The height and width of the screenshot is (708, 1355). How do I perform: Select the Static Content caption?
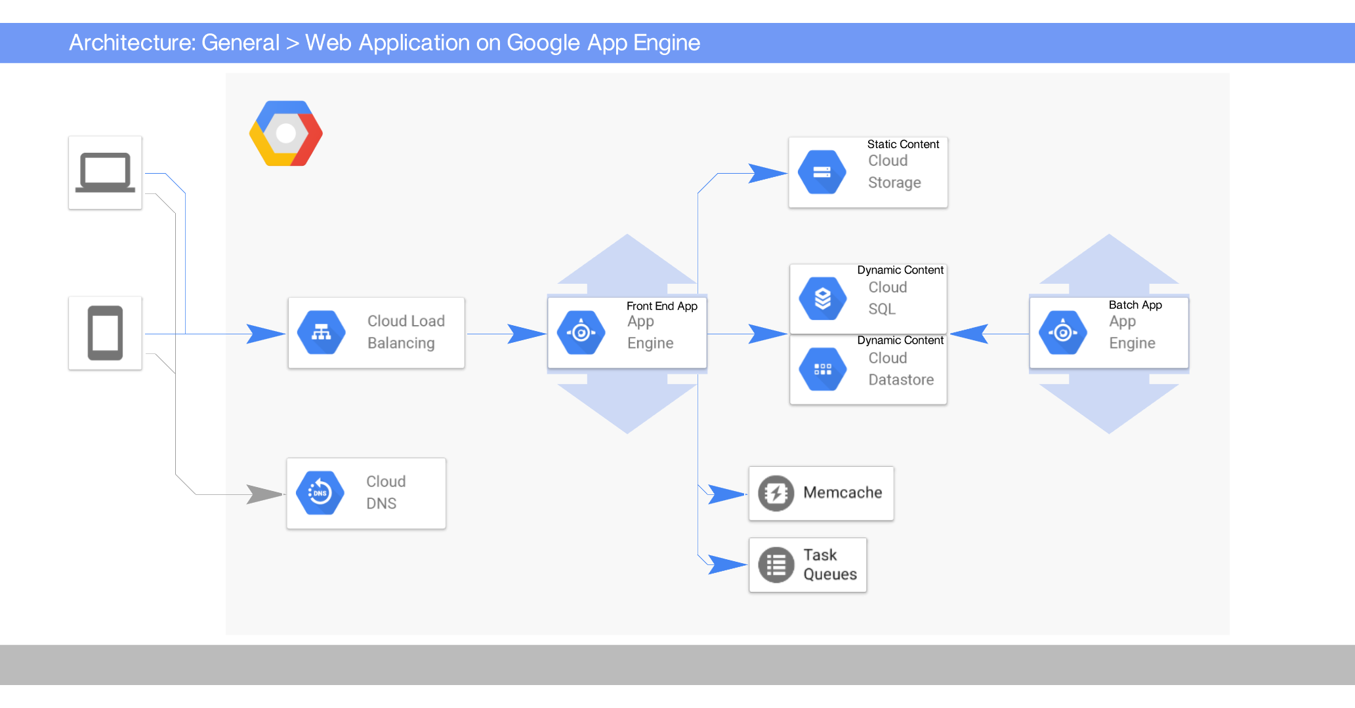tap(902, 144)
